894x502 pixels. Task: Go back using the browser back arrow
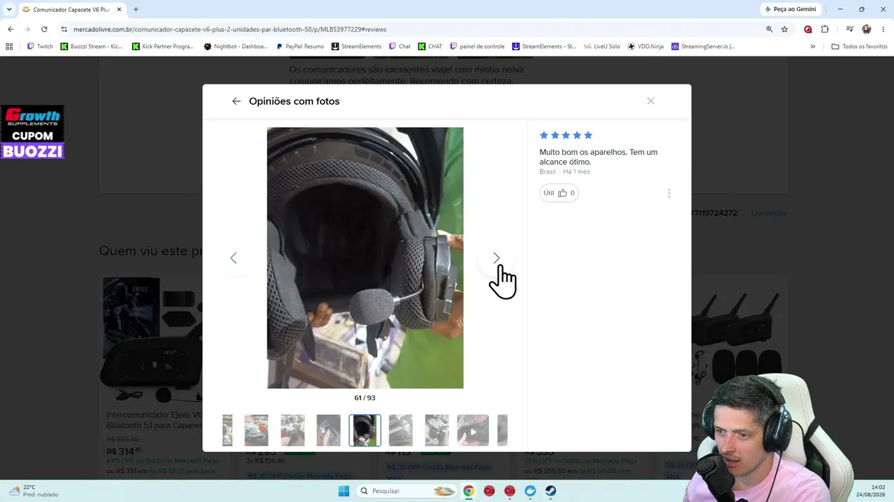(10, 29)
